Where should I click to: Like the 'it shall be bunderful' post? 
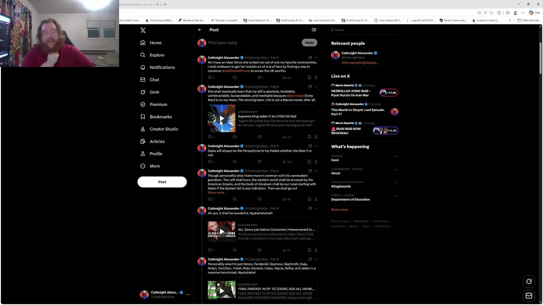click(x=260, y=250)
